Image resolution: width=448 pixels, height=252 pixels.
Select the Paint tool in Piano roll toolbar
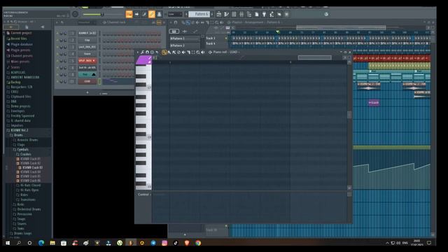click(x=169, y=52)
